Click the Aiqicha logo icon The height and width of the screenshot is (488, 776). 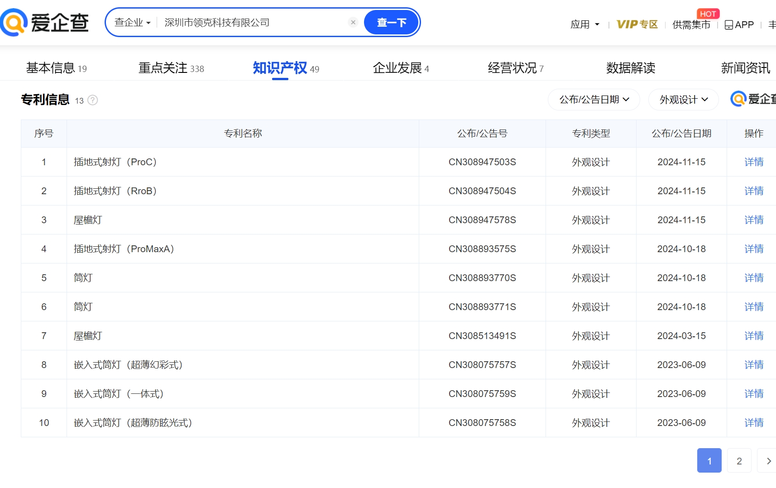point(14,22)
